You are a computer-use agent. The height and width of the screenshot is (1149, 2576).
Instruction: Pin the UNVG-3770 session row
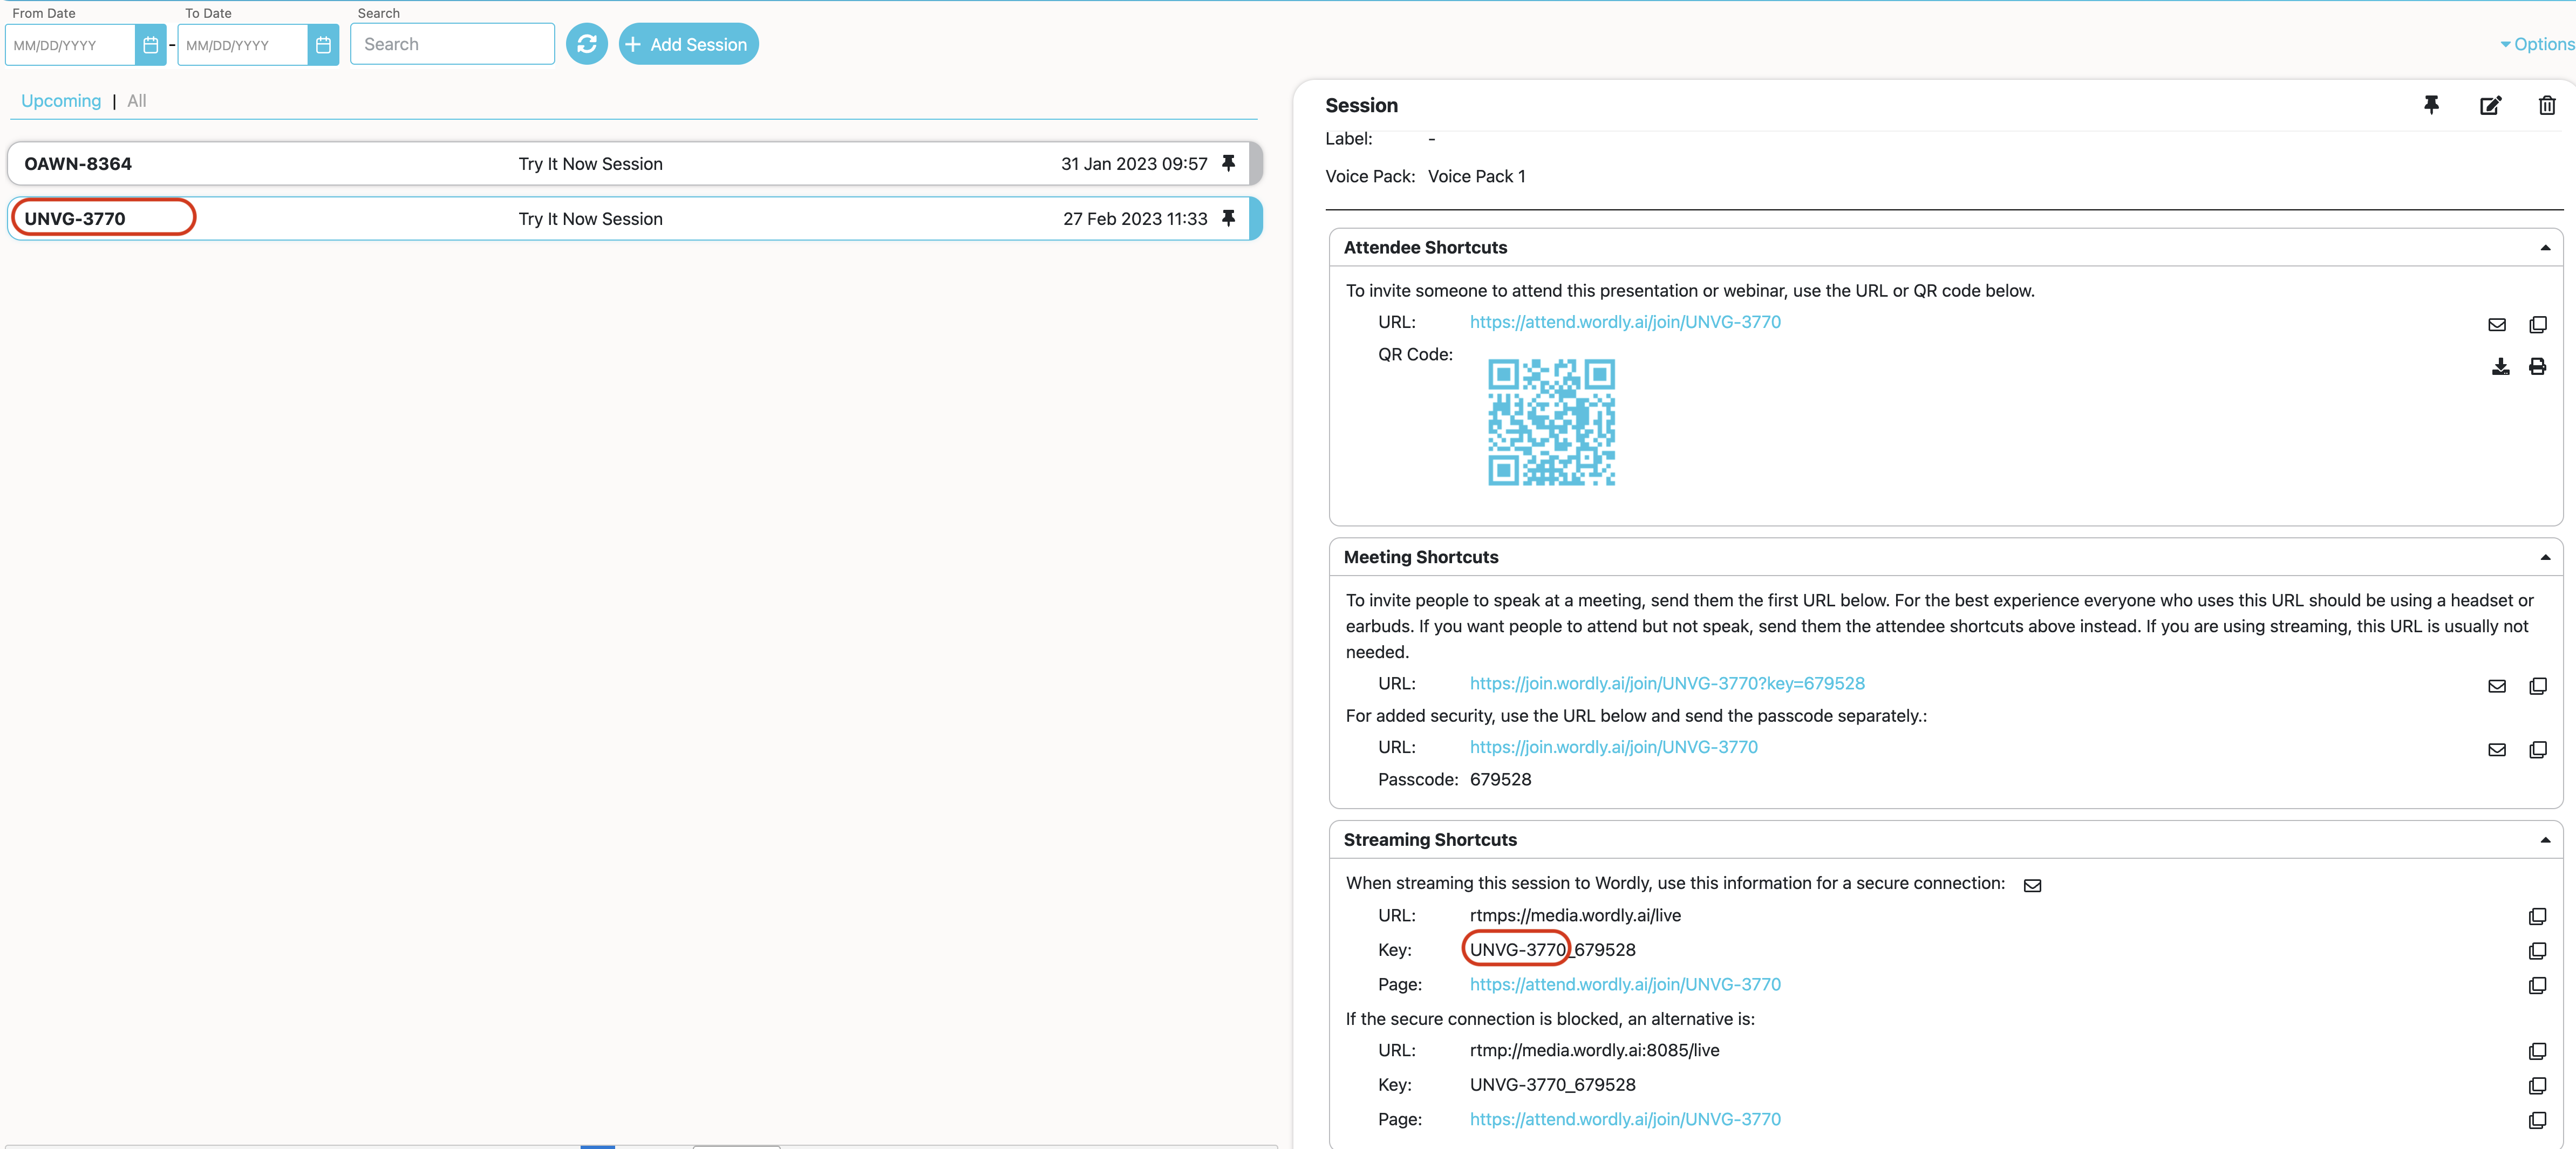(1229, 218)
